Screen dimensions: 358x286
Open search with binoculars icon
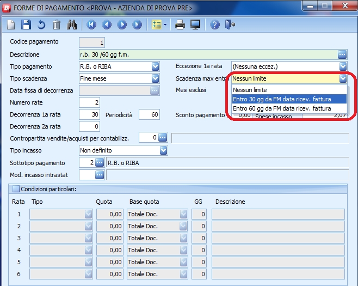72,25
